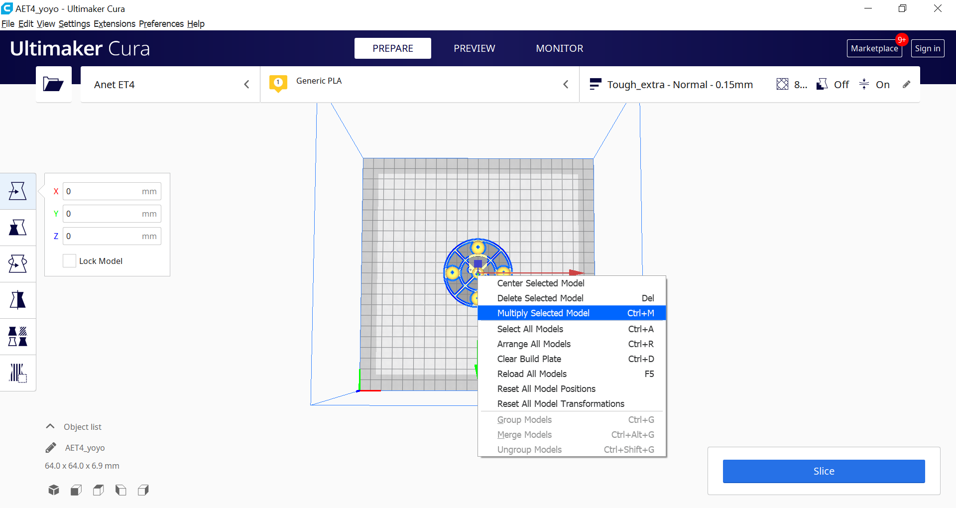956x508 pixels.
Task: Switch to the PREVIEW stage
Action: pos(475,48)
